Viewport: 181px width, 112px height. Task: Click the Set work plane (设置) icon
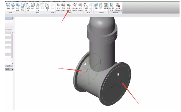96,6
